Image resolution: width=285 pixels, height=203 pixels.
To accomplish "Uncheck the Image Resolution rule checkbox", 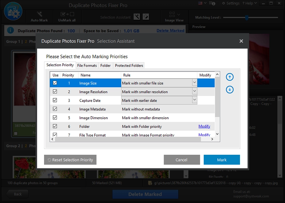I will [55, 92].
